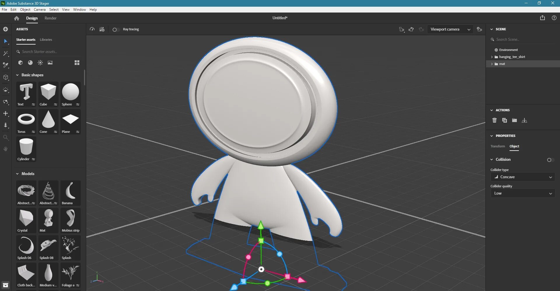This screenshot has width=560, height=291.
Task: Select the Dolly camera tool
Action: [6, 125]
